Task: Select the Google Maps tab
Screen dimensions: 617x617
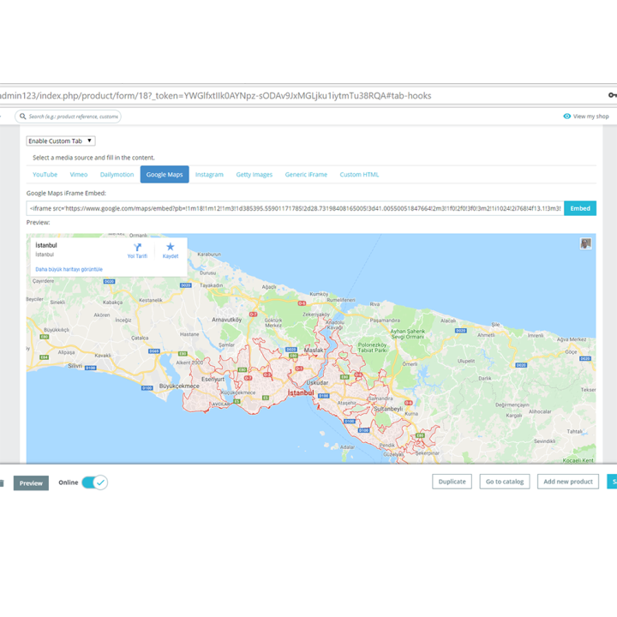Action: (x=165, y=174)
